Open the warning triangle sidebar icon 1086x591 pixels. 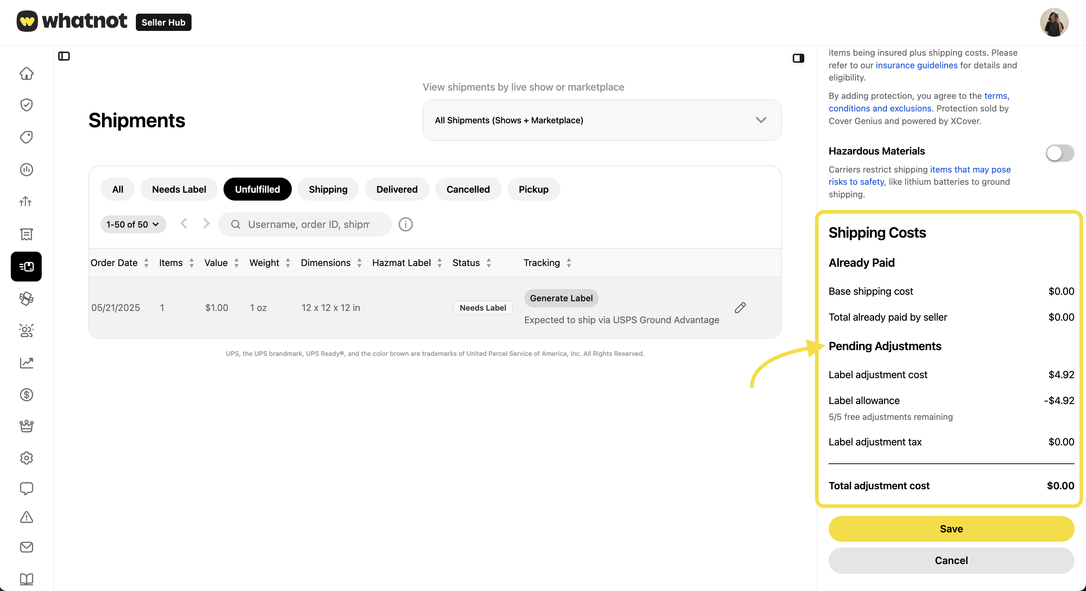click(27, 517)
